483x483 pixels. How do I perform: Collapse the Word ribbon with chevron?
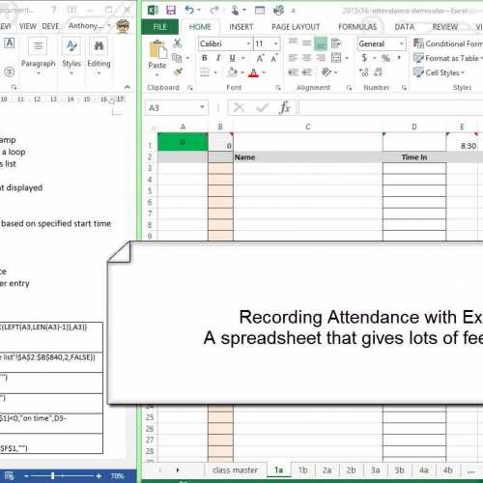(x=128, y=87)
